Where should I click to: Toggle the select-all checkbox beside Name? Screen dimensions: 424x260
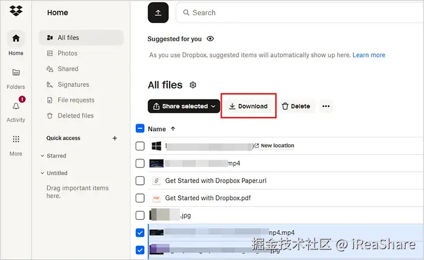pos(140,128)
